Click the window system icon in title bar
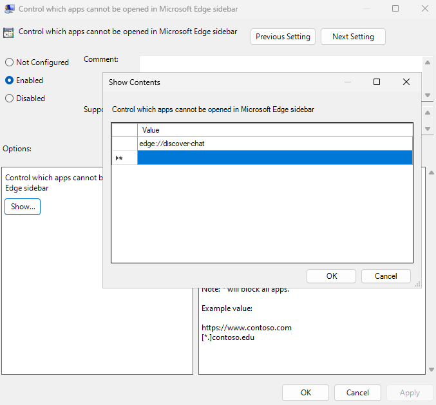This screenshot has height=405, width=436. click(x=10, y=9)
